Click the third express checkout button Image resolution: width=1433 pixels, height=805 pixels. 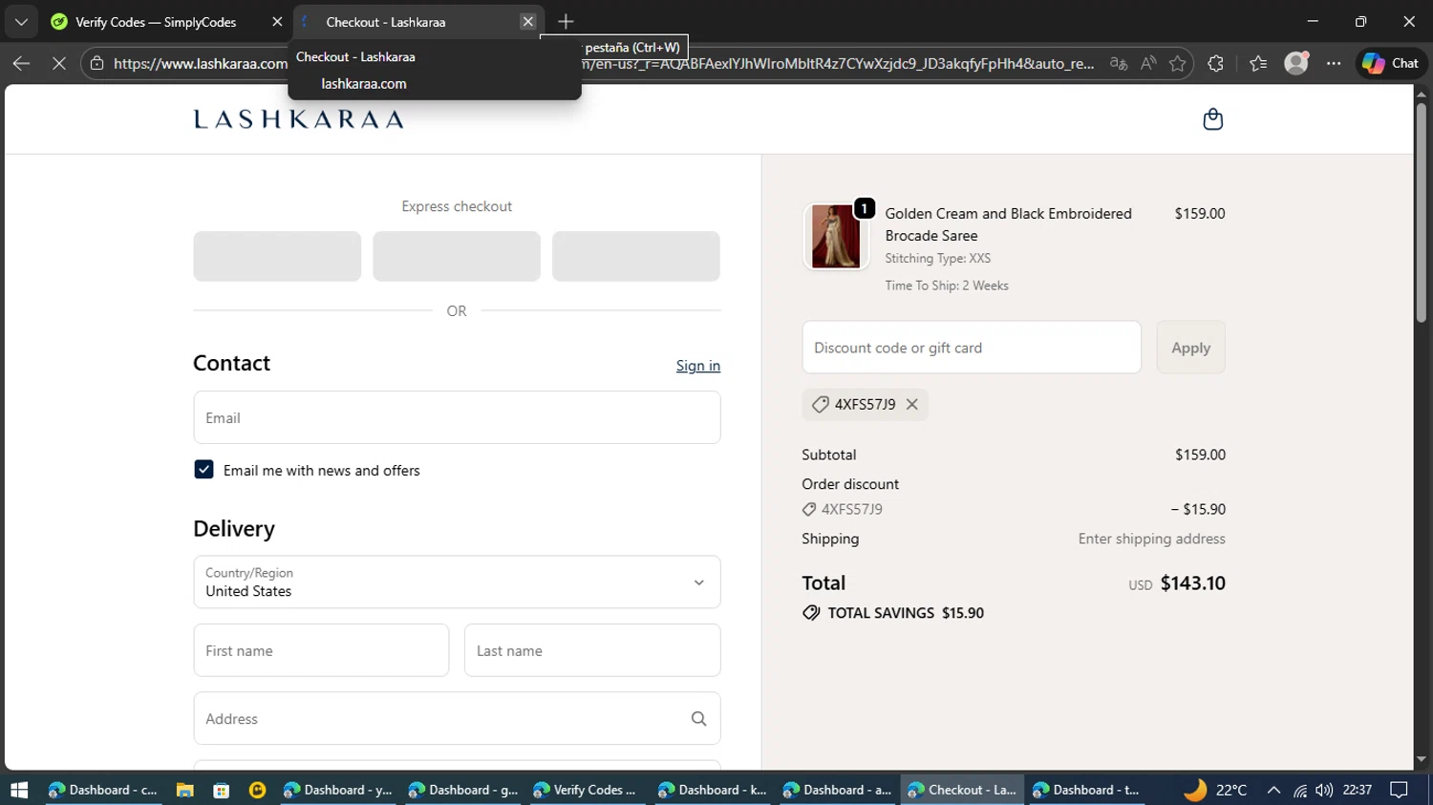(x=636, y=256)
